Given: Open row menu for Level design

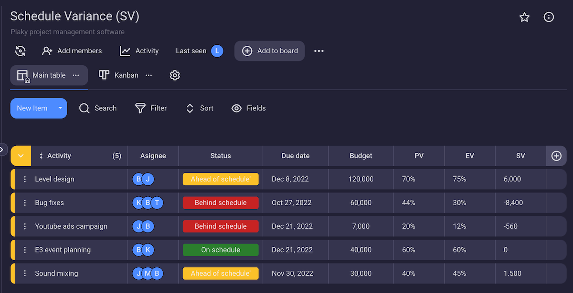Looking at the screenshot, I should (25, 179).
